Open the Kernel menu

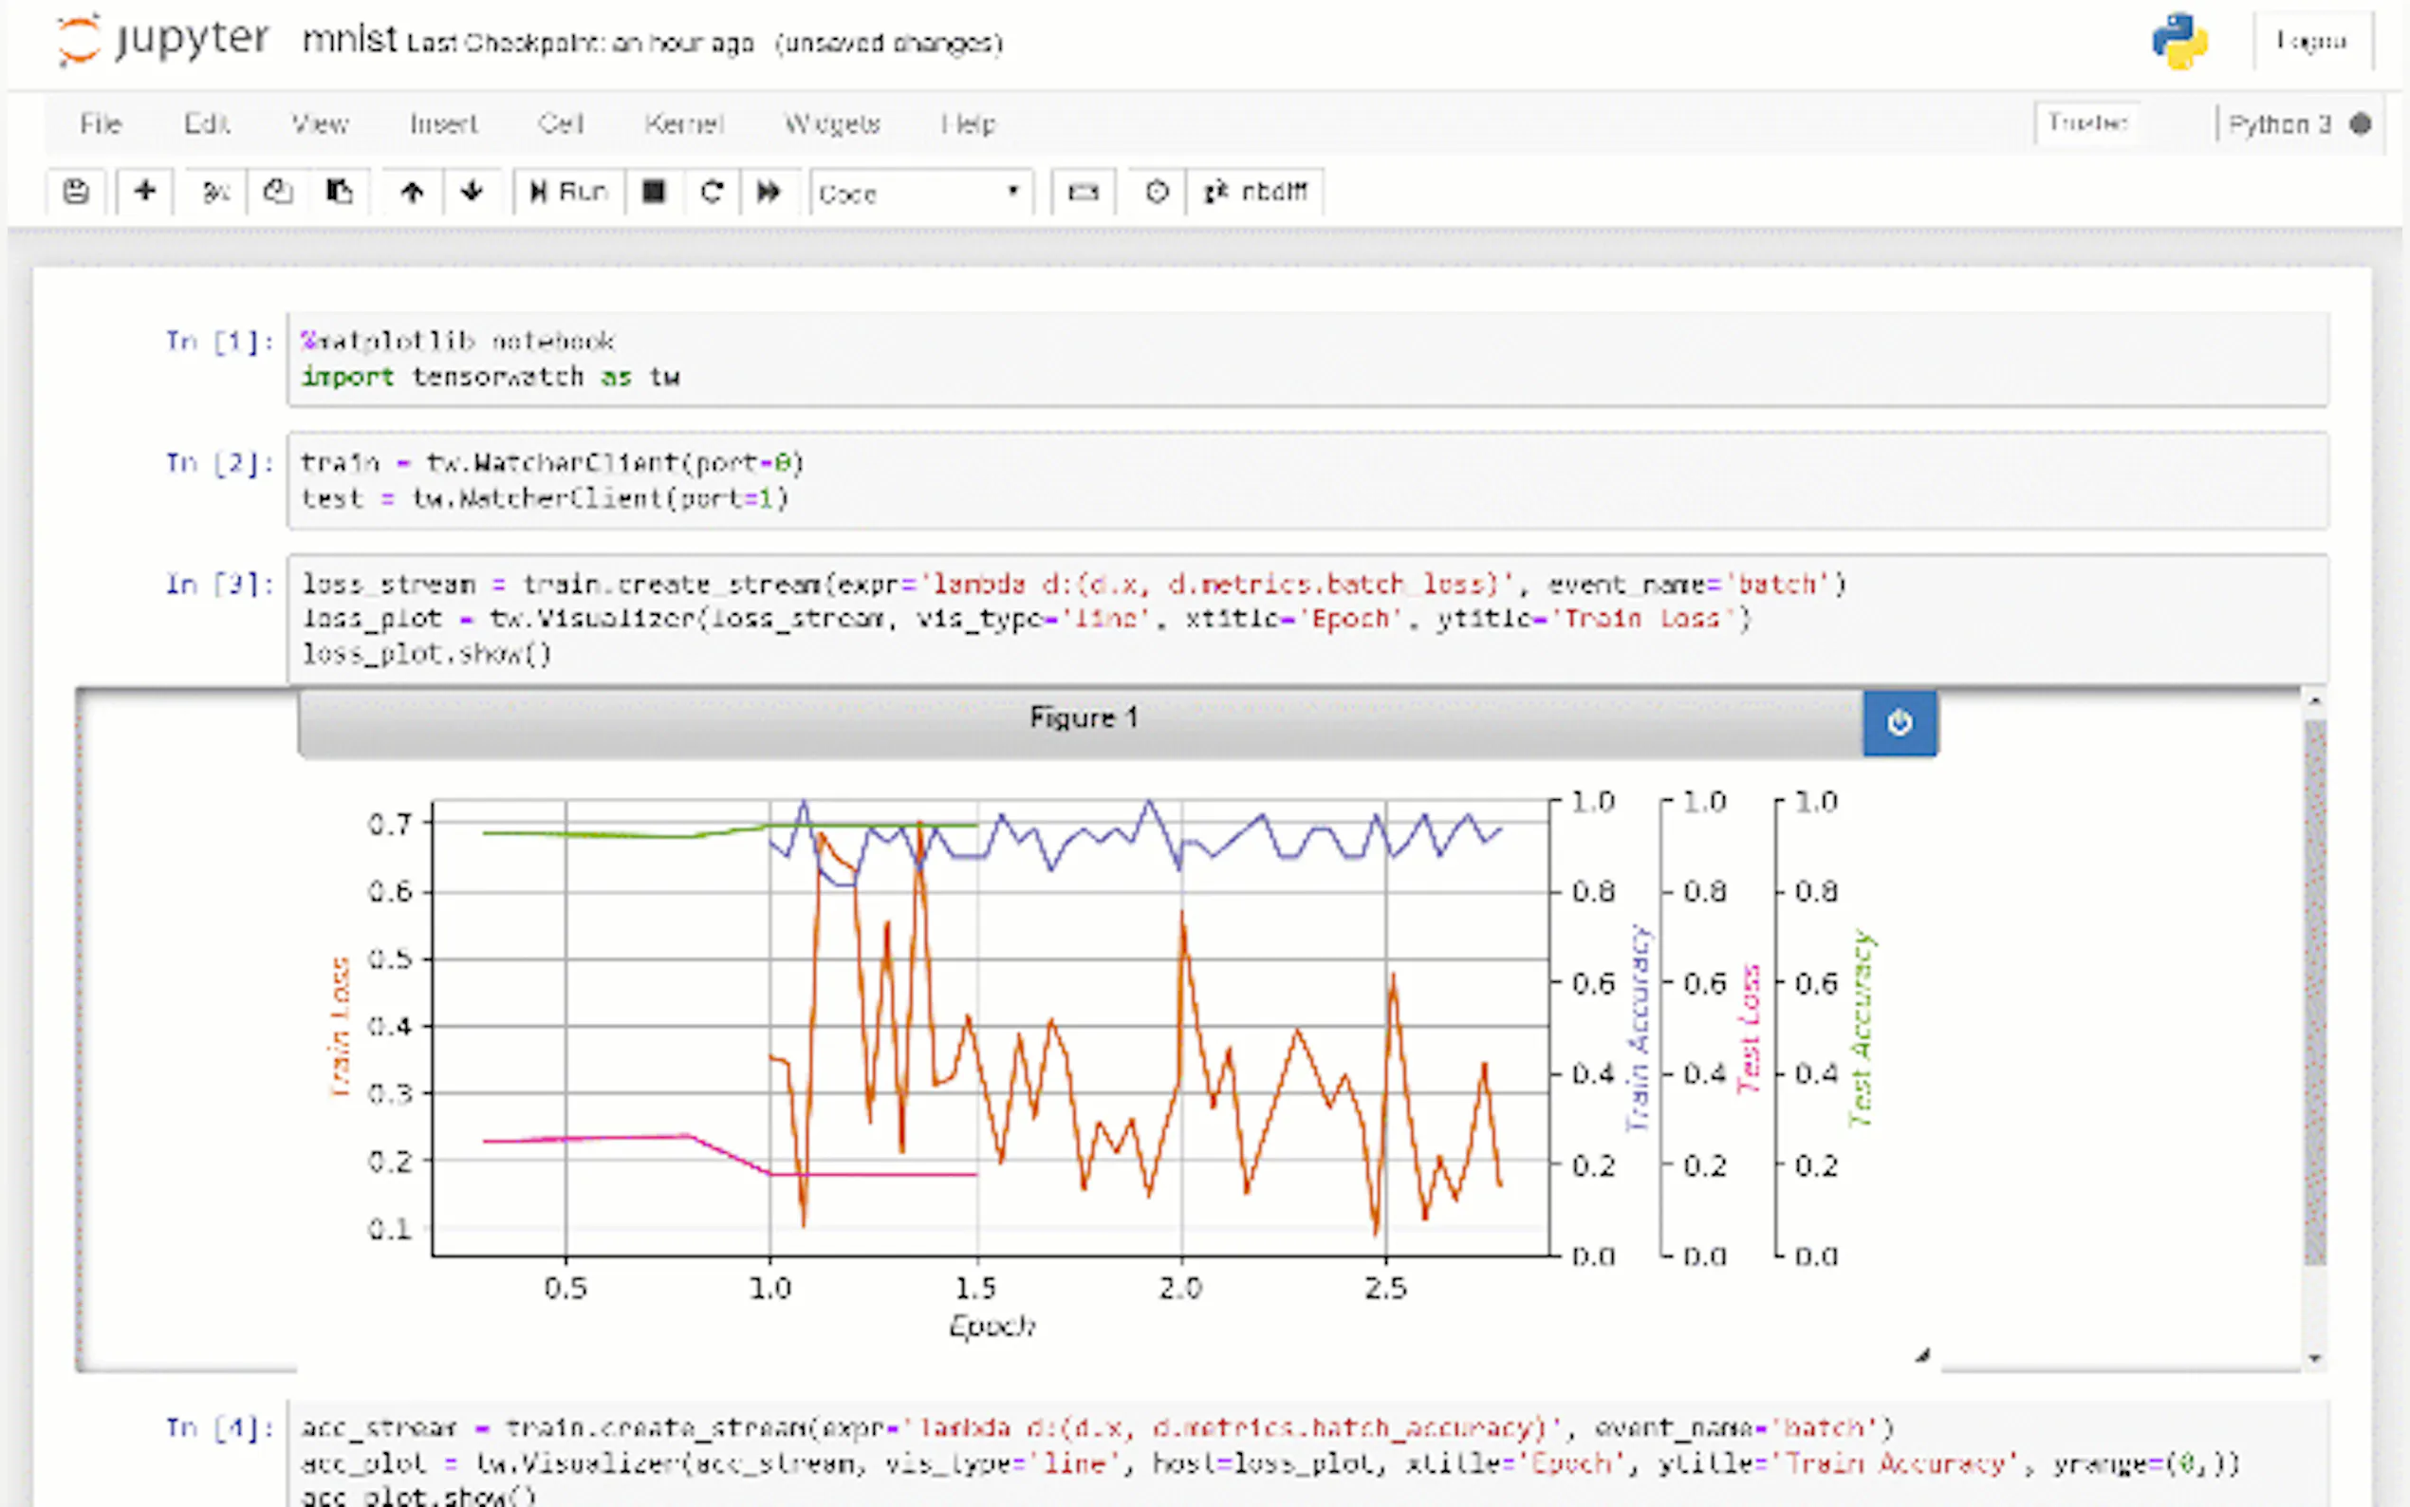683,123
